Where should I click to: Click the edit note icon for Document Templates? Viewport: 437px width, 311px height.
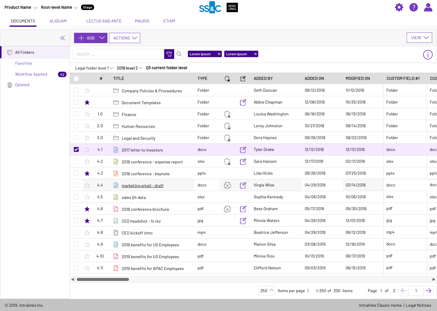coord(243,102)
